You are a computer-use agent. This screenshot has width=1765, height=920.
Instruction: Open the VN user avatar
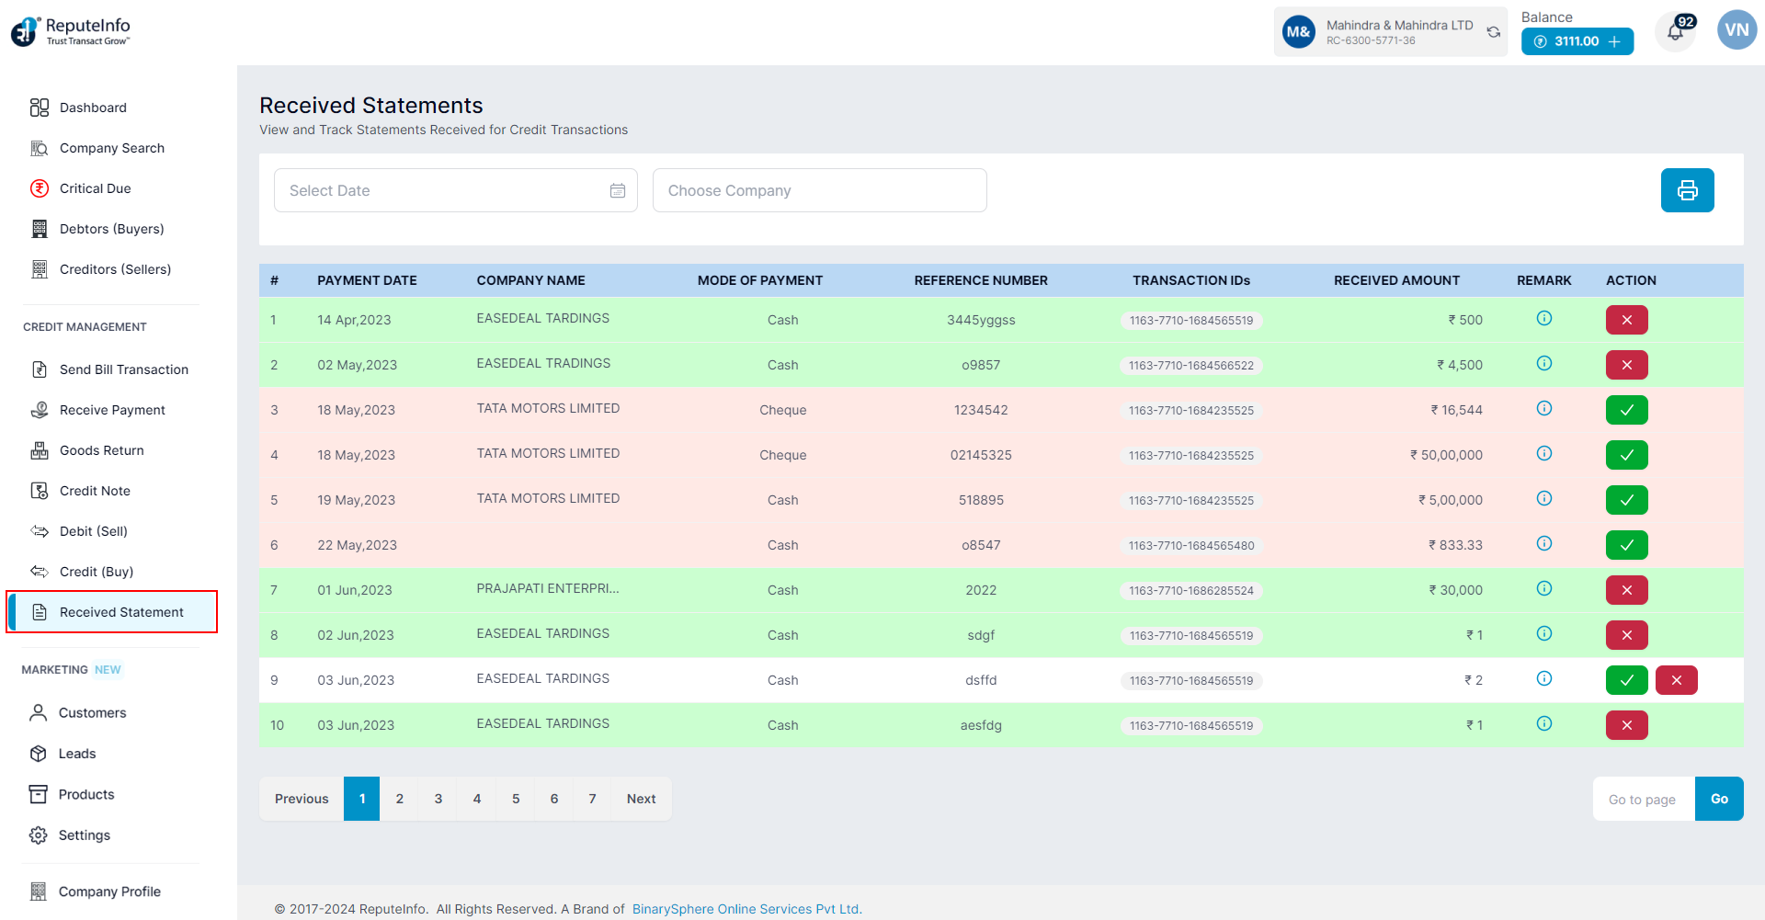pos(1737,30)
